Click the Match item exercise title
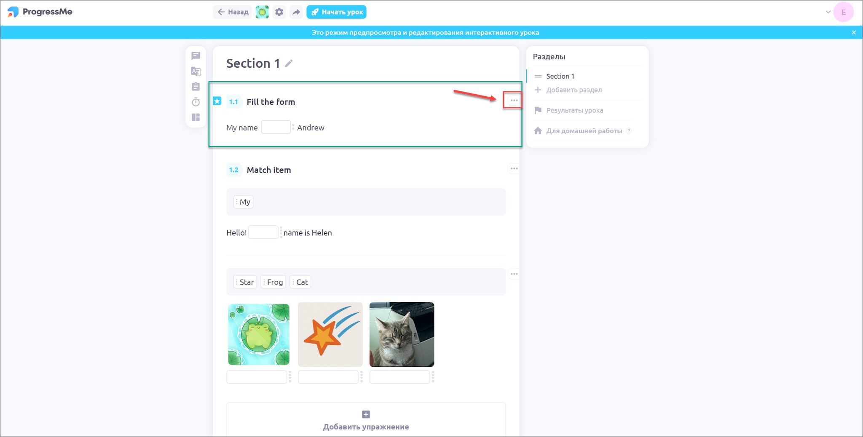863x437 pixels. pos(269,170)
